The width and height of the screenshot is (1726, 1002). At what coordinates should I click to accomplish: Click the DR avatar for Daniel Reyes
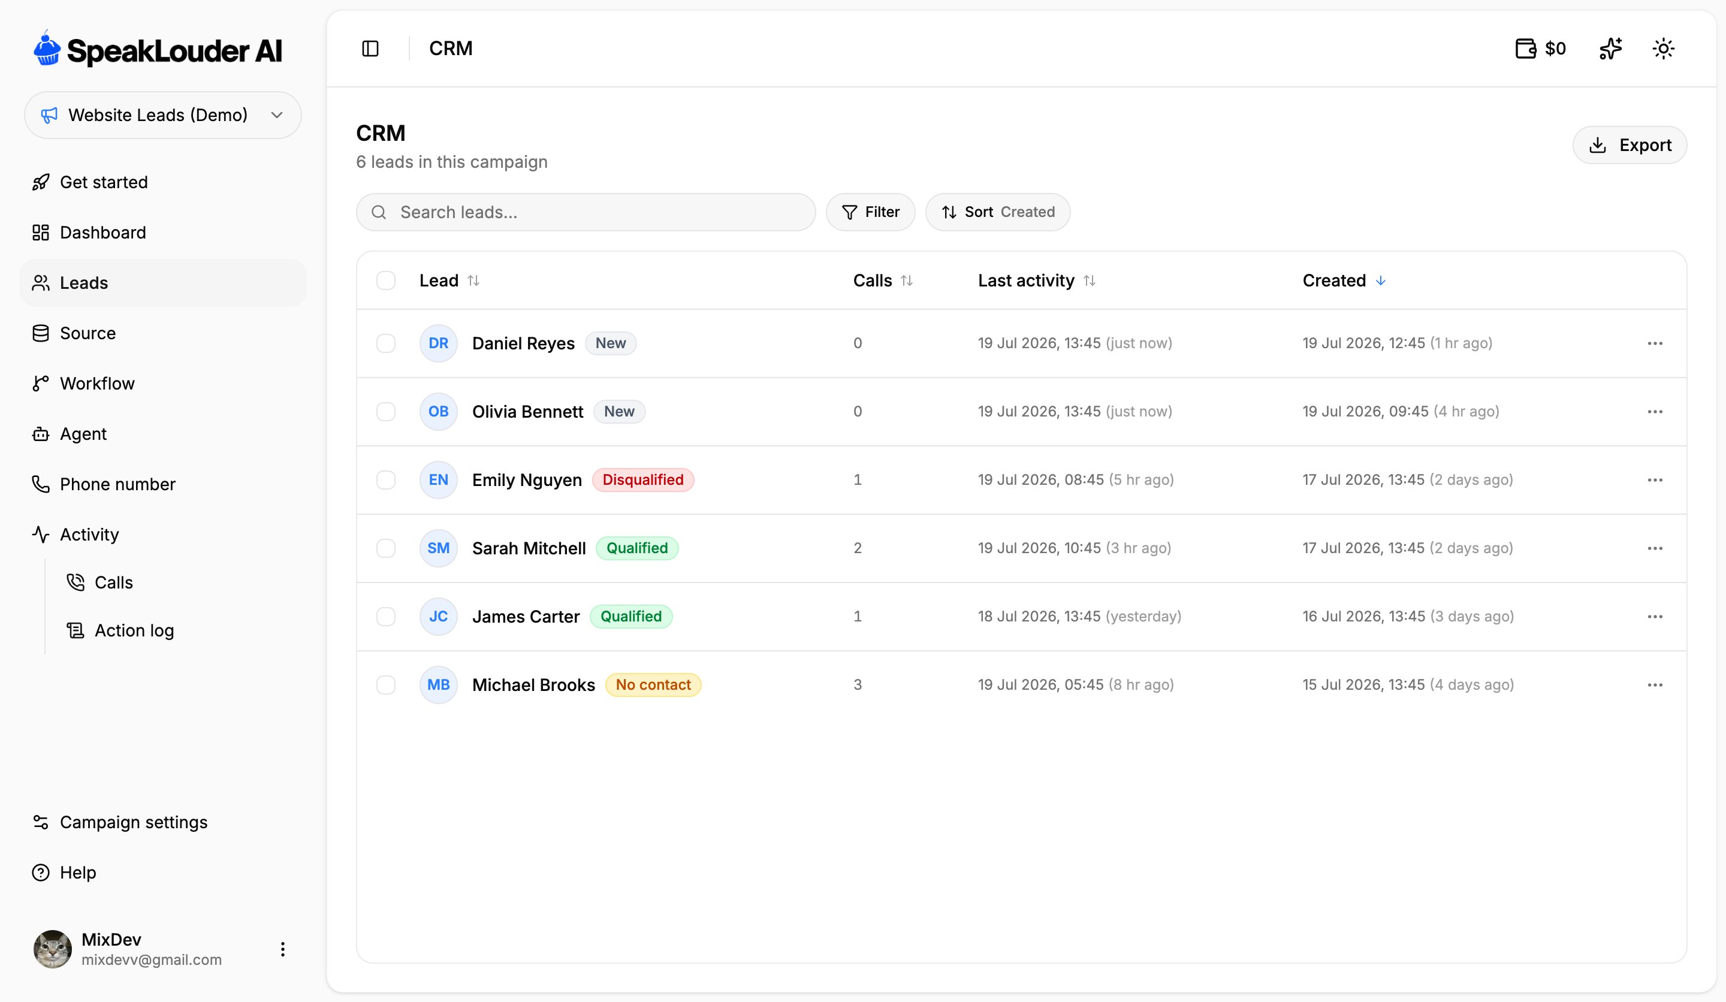[438, 343]
